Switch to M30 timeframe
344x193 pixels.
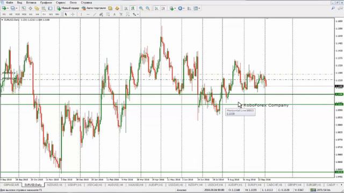tap(24, 14)
